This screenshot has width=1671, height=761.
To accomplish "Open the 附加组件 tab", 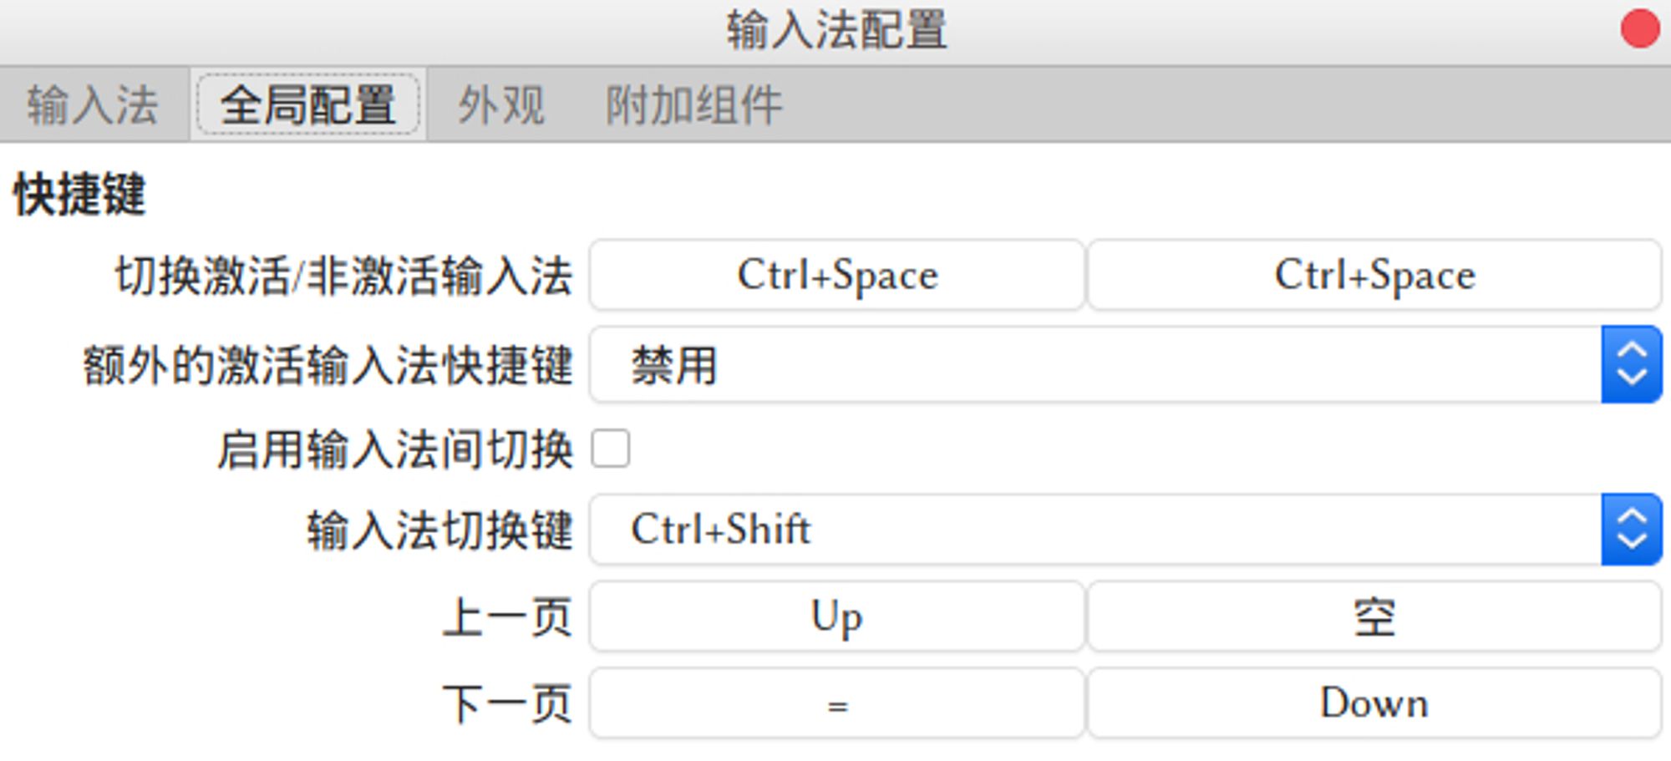I will [693, 105].
